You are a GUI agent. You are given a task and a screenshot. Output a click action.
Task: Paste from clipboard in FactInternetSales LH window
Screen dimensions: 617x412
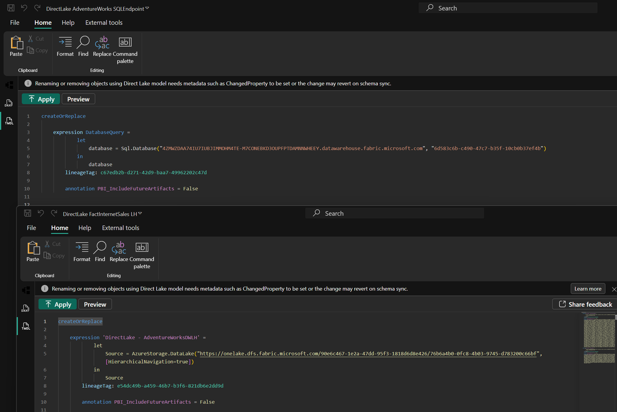tap(33, 252)
